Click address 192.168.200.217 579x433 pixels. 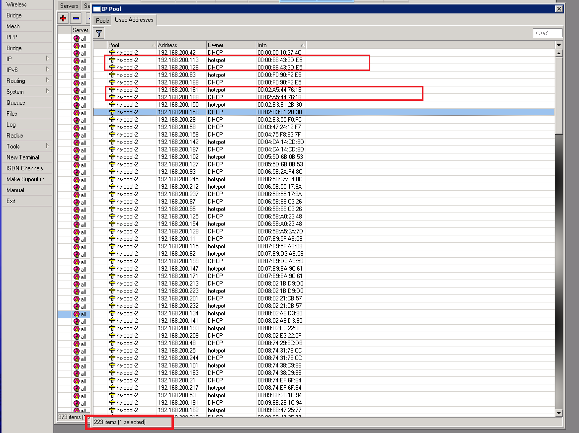[178, 388]
